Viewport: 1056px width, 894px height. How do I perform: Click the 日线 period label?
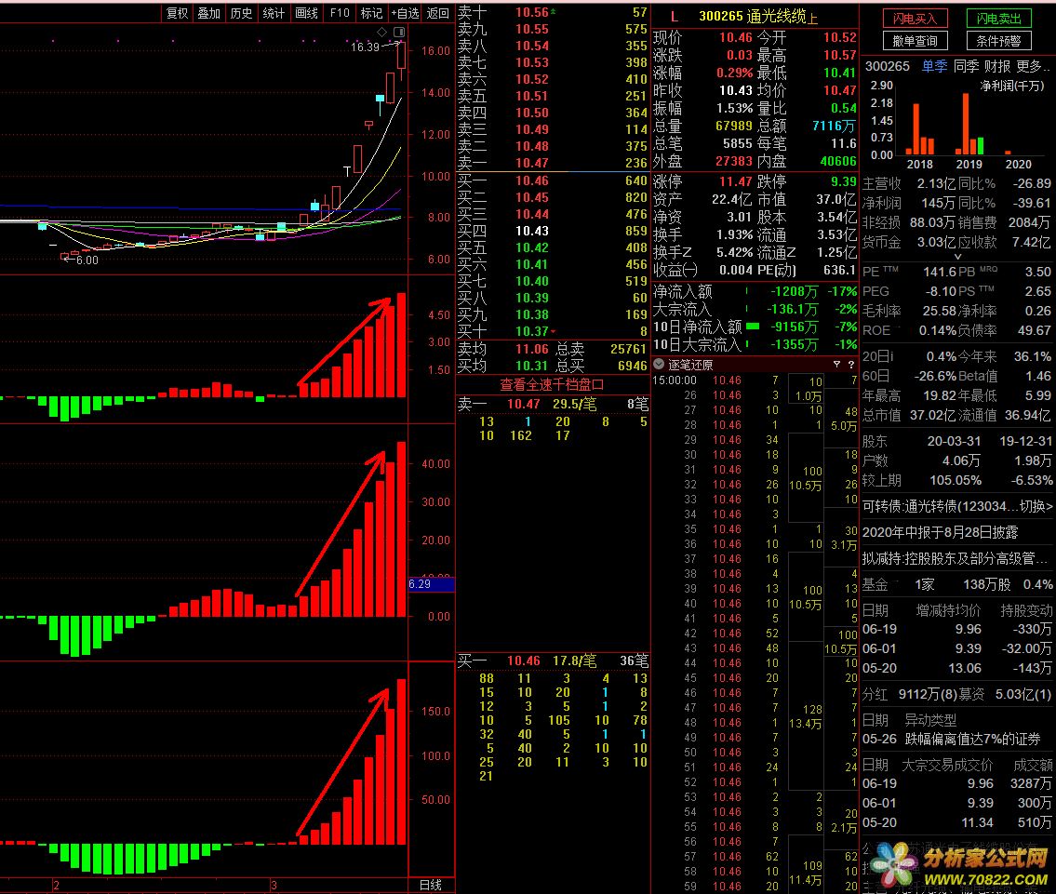tap(431, 886)
